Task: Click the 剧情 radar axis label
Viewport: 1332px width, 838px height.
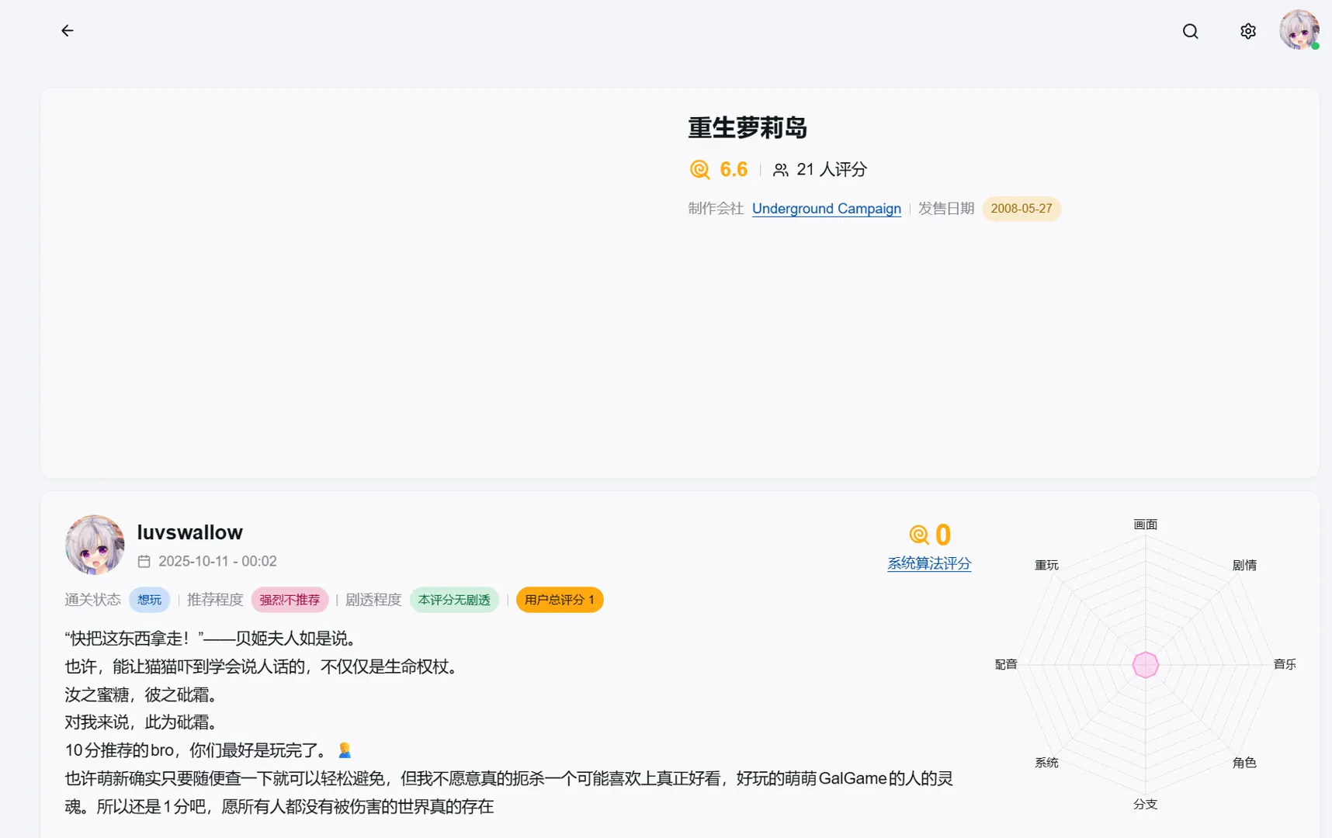Action: [x=1244, y=565]
